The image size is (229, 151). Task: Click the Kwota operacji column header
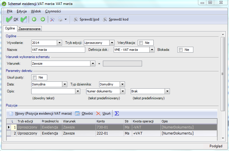[146, 121]
